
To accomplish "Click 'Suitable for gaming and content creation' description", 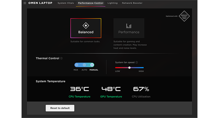I will [130, 45].
